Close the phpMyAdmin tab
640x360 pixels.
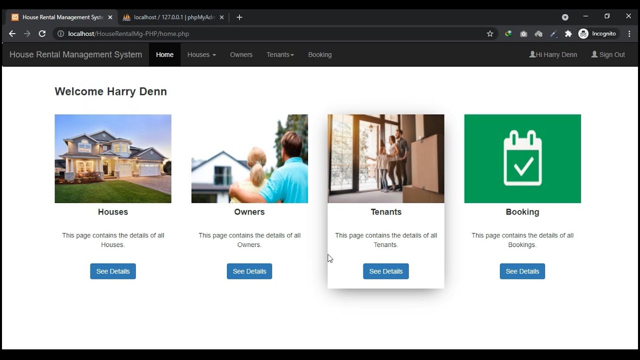221,17
